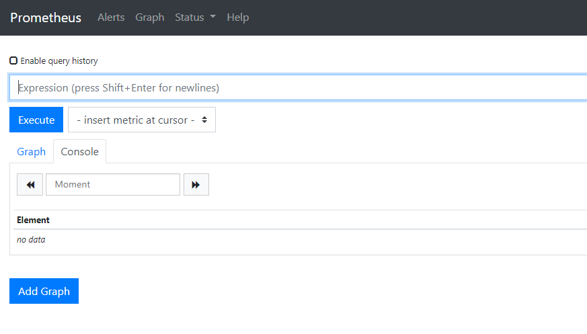Click the up-down arrows on metric selector
587x334 pixels.
(204, 120)
